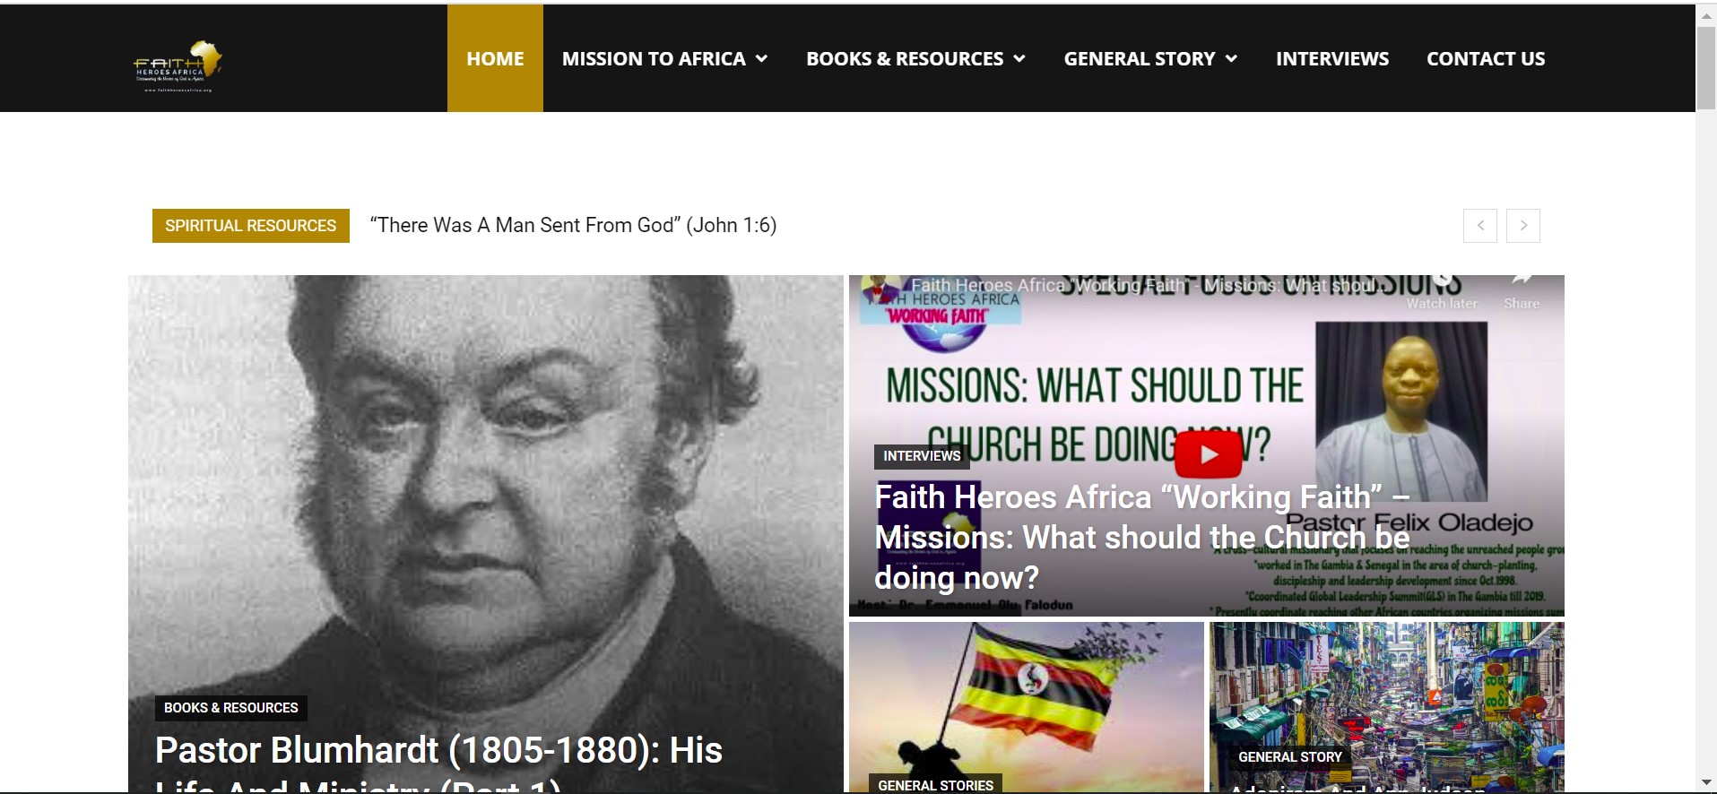Show previous ticker headline
The height and width of the screenshot is (794, 1717).
pos(1480,226)
